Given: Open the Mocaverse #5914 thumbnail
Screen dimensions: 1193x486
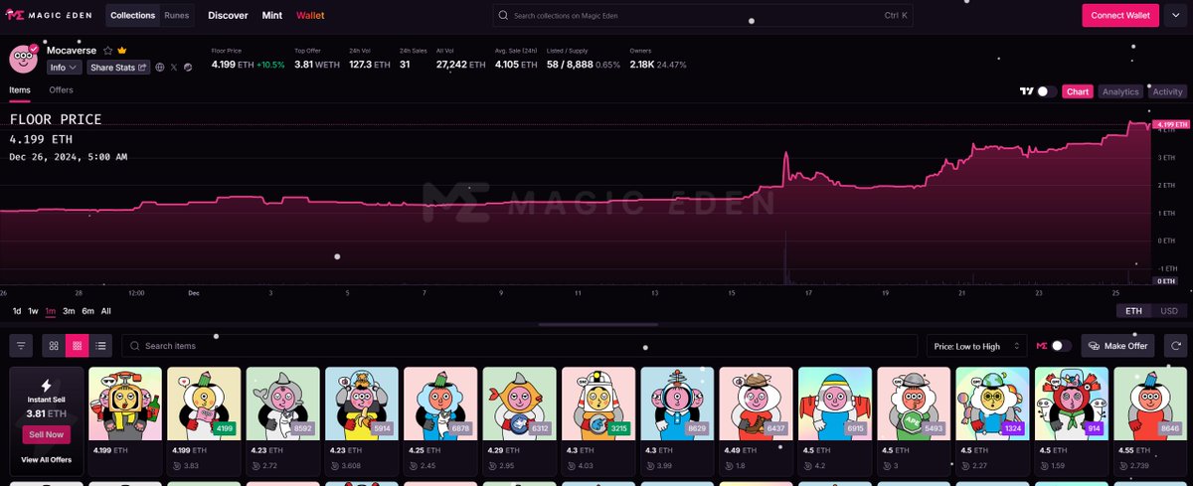Looking at the screenshot, I should [x=362, y=404].
